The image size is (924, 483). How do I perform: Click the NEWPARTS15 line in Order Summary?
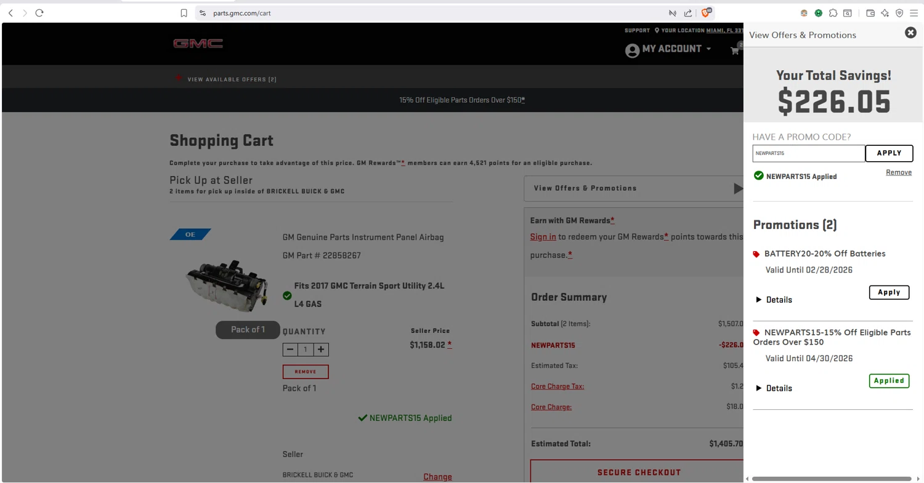[553, 345]
